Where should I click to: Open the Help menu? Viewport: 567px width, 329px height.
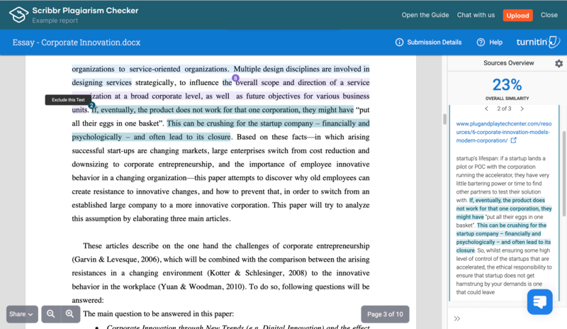490,43
